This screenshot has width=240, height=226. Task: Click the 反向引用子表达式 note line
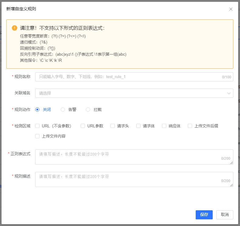pos(73,54)
